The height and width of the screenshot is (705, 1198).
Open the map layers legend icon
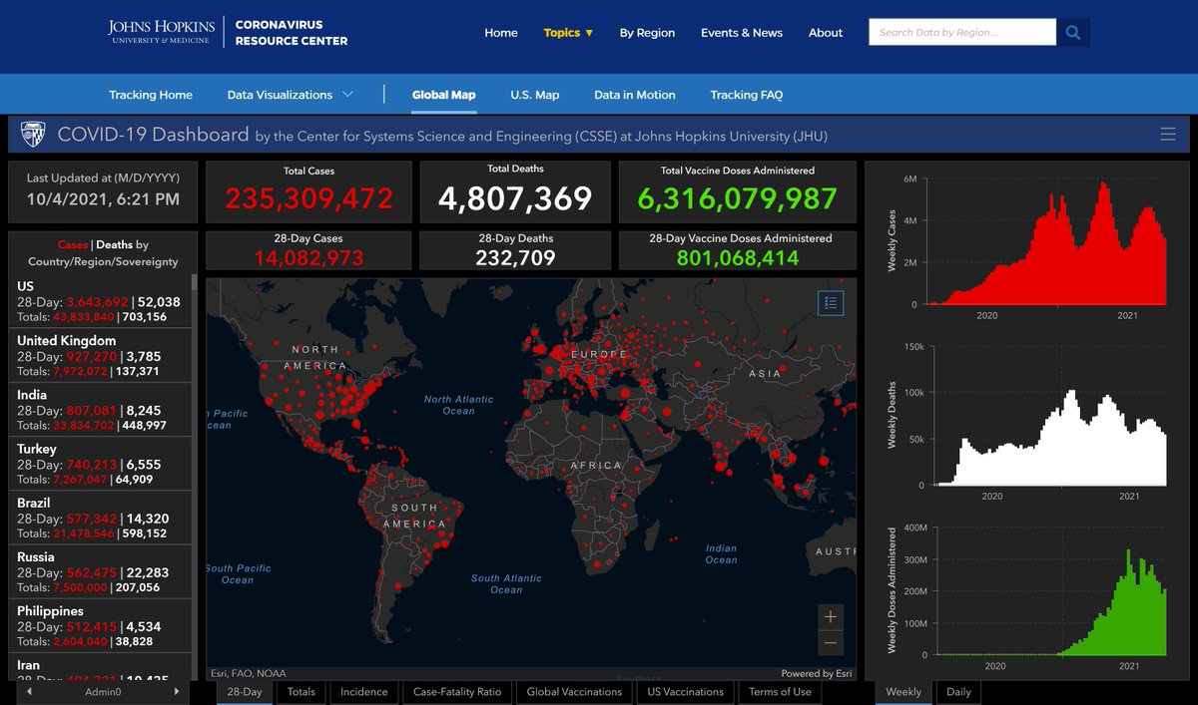pyautogui.click(x=831, y=303)
